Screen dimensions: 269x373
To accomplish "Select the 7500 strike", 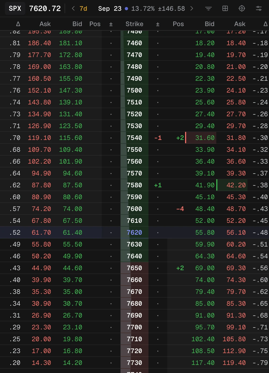I will 134,90.
